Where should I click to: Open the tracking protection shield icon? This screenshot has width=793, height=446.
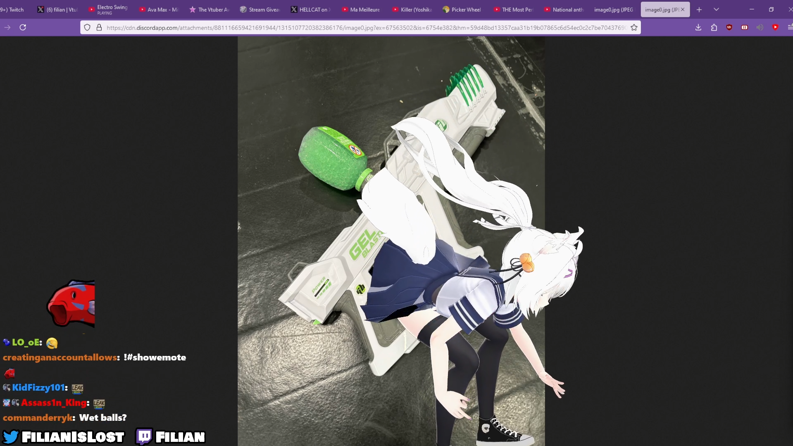click(87, 27)
